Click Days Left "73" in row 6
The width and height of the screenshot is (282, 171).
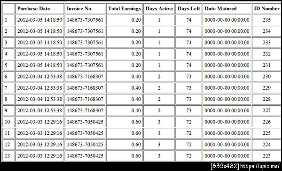[x=188, y=77]
